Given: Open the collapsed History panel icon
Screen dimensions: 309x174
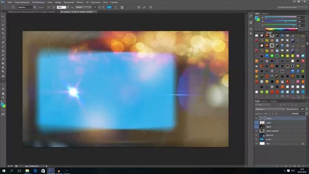Looking at the screenshot, I should tap(251, 16).
